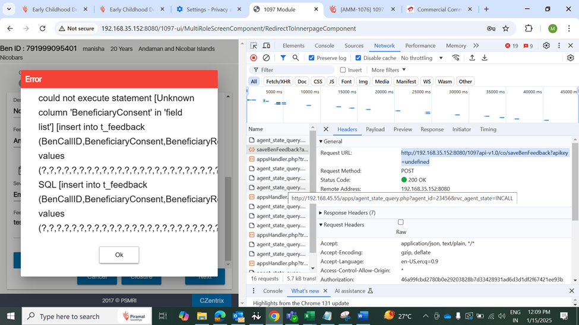Click the inspect element selector icon
Screen dimensions: 579x325
[x=254, y=46]
